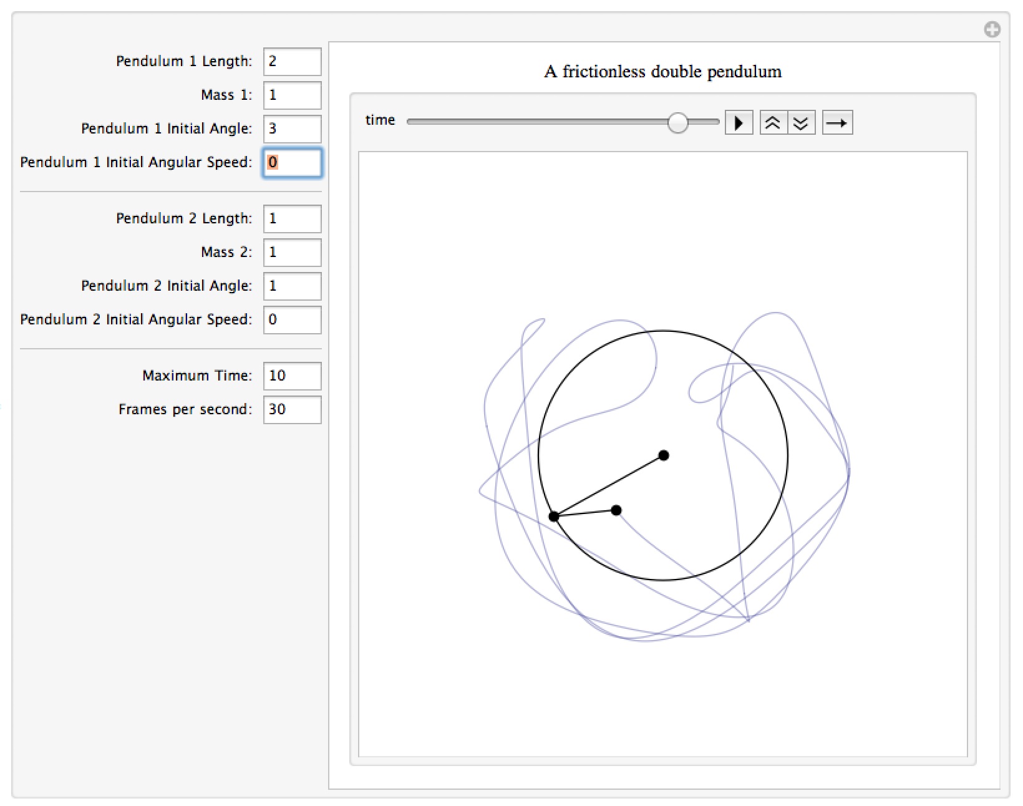Viewport: 1023px width, 806px height.
Task: Click the plus icon at the panel corner
Action: point(992,29)
